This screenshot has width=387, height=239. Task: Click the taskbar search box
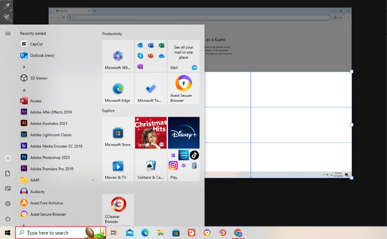(61, 233)
